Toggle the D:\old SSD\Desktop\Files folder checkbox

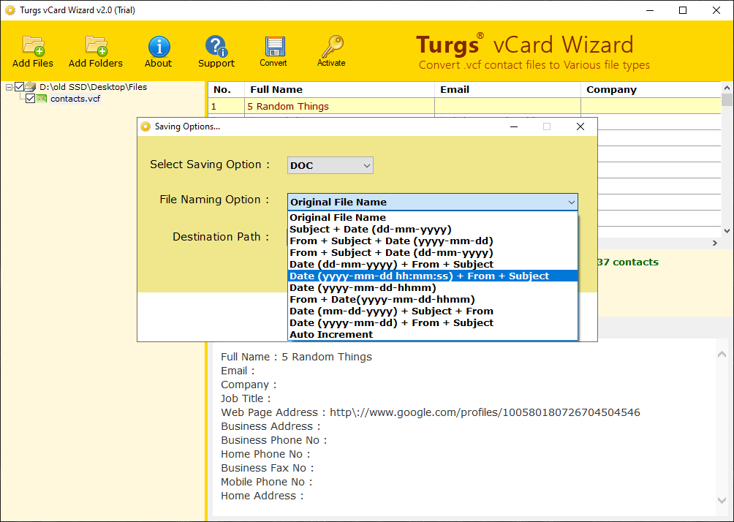pyautogui.click(x=19, y=86)
